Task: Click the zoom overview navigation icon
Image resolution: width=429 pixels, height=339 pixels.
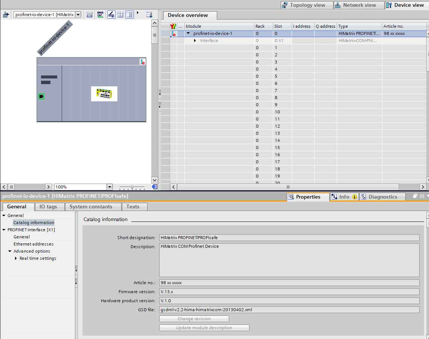Action: pos(155,187)
